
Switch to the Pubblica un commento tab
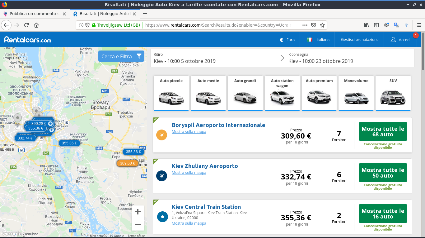35,14
